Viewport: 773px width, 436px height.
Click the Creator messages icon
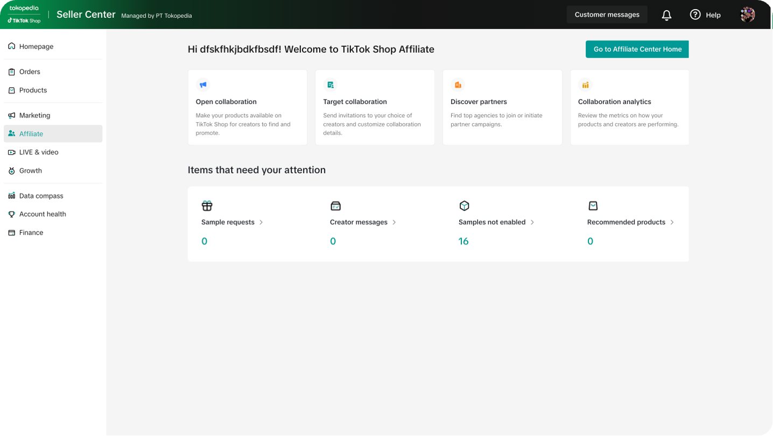point(335,206)
